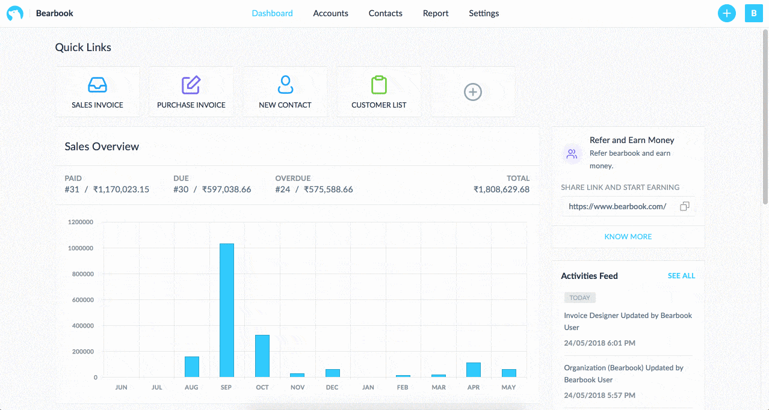The width and height of the screenshot is (769, 410).
Task: Click the SALES INVOICE label
Action: coord(97,105)
